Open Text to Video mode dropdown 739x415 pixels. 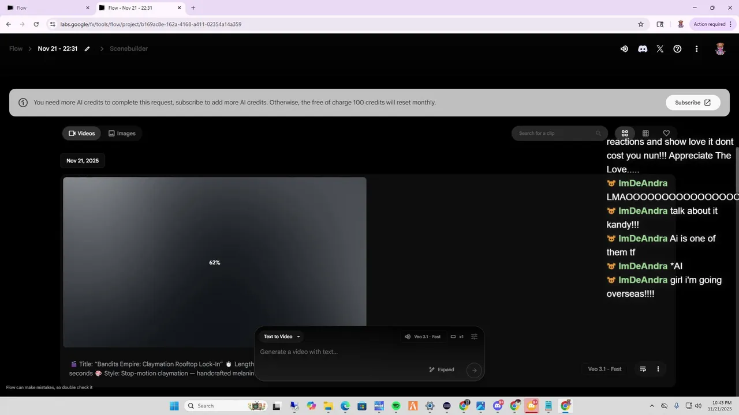[282, 337]
